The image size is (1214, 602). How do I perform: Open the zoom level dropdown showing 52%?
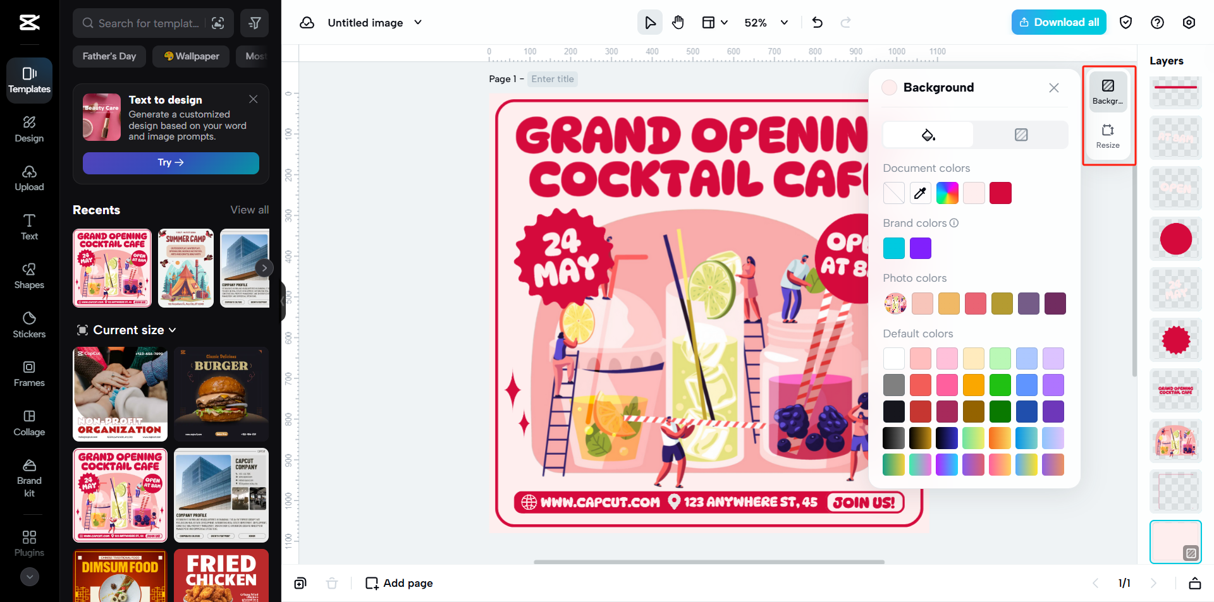[x=784, y=22]
